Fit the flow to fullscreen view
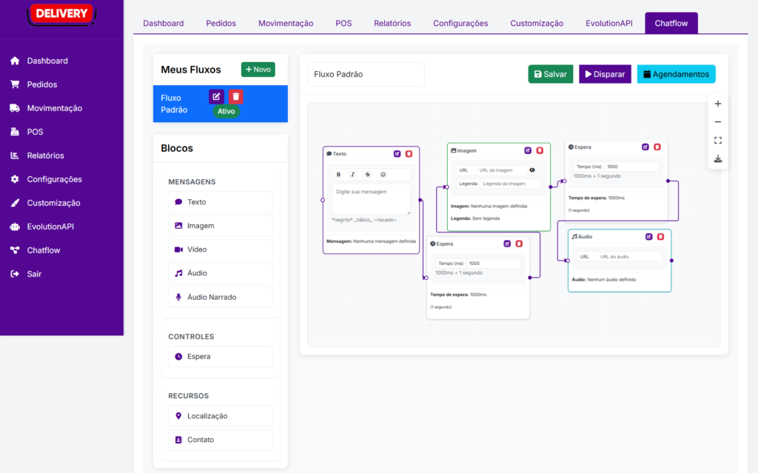Image resolution: width=758 pixels, height=473 pixels. pyautogui.click(x=717, y=141)
